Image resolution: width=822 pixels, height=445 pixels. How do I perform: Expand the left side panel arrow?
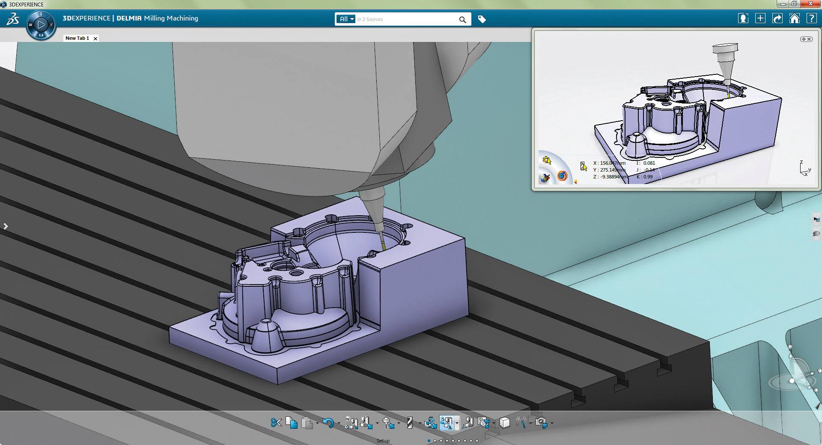(6, 226)
